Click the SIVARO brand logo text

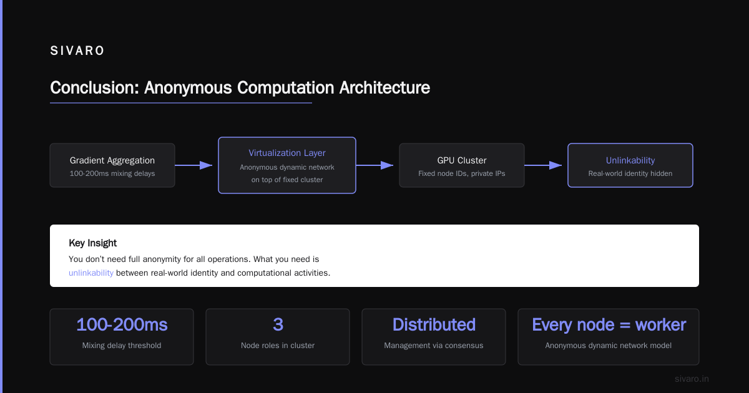click(77, 51)
